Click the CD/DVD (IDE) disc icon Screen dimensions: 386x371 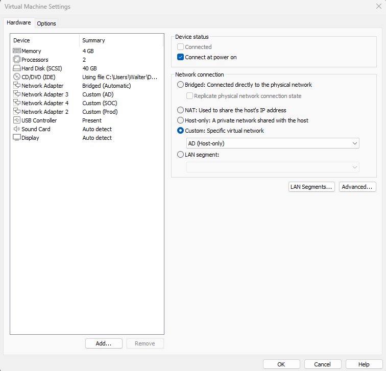(16, 77)
